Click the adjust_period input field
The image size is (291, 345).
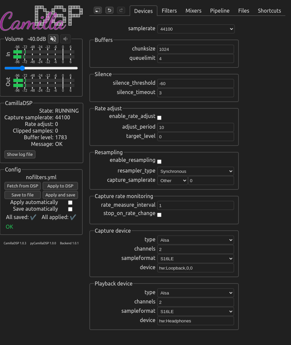(196, 127)
